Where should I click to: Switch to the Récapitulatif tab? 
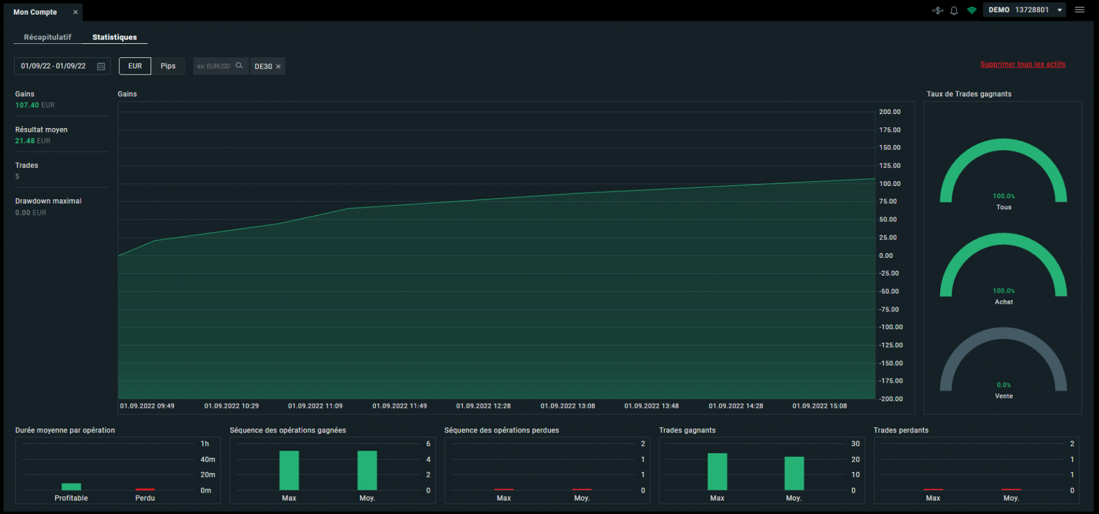pyautogui.click(x=48, y=37)
